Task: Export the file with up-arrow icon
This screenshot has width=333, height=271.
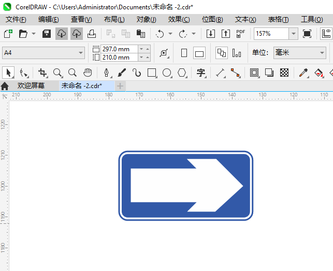Action: point(226,34)
